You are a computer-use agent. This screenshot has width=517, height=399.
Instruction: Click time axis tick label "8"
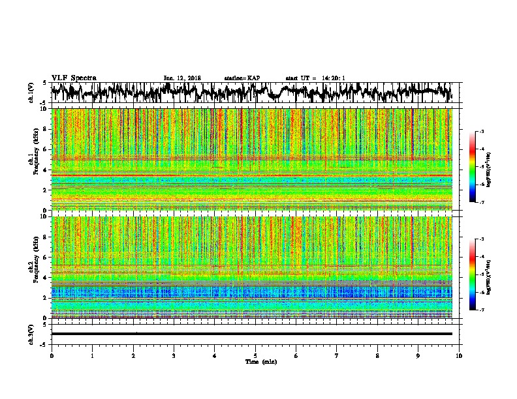pyautogui.click(x=377, y=356)
